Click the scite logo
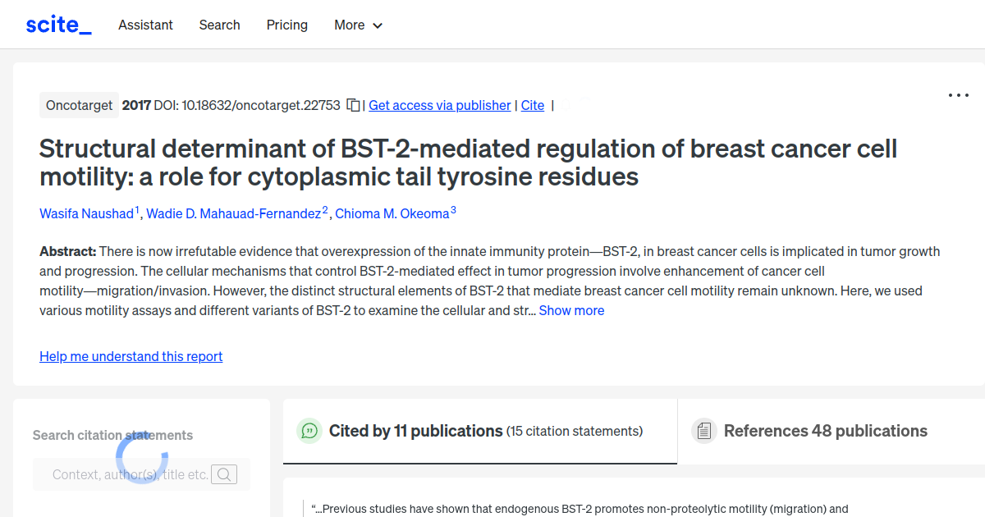 click(x=58, y=24)
